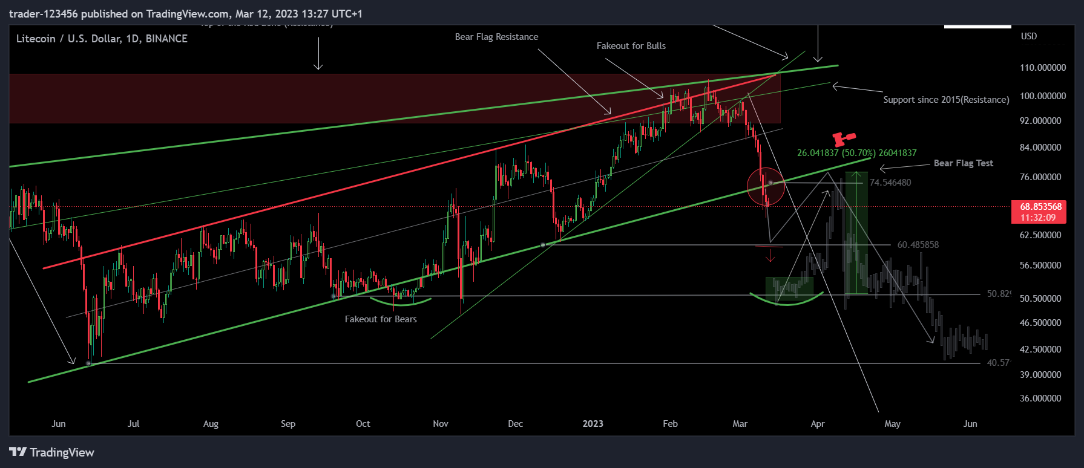The width and height of the screenshot is (1084, 468).
Task: Click the Apr label on the time axis
Action: click(818, 424)
